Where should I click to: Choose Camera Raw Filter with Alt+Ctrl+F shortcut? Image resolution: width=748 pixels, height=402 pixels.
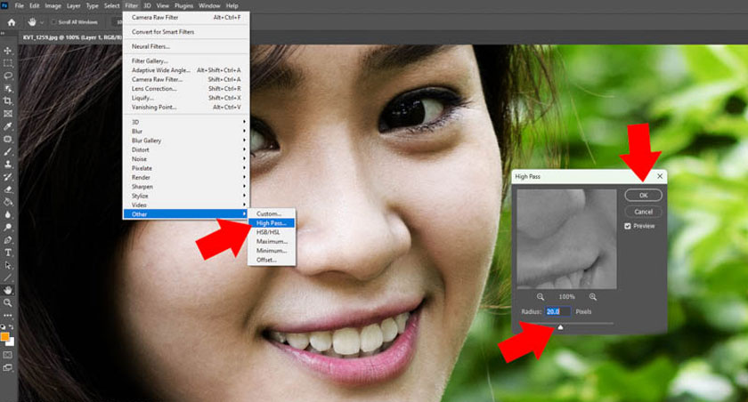185,17
